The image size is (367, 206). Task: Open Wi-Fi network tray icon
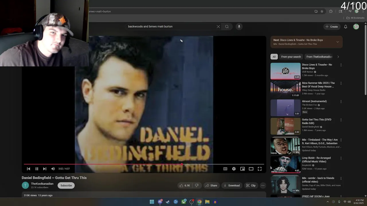345,202
